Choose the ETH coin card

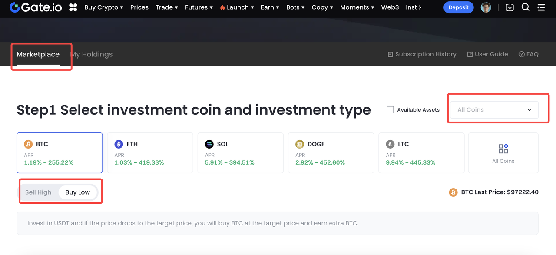(150, 153)
